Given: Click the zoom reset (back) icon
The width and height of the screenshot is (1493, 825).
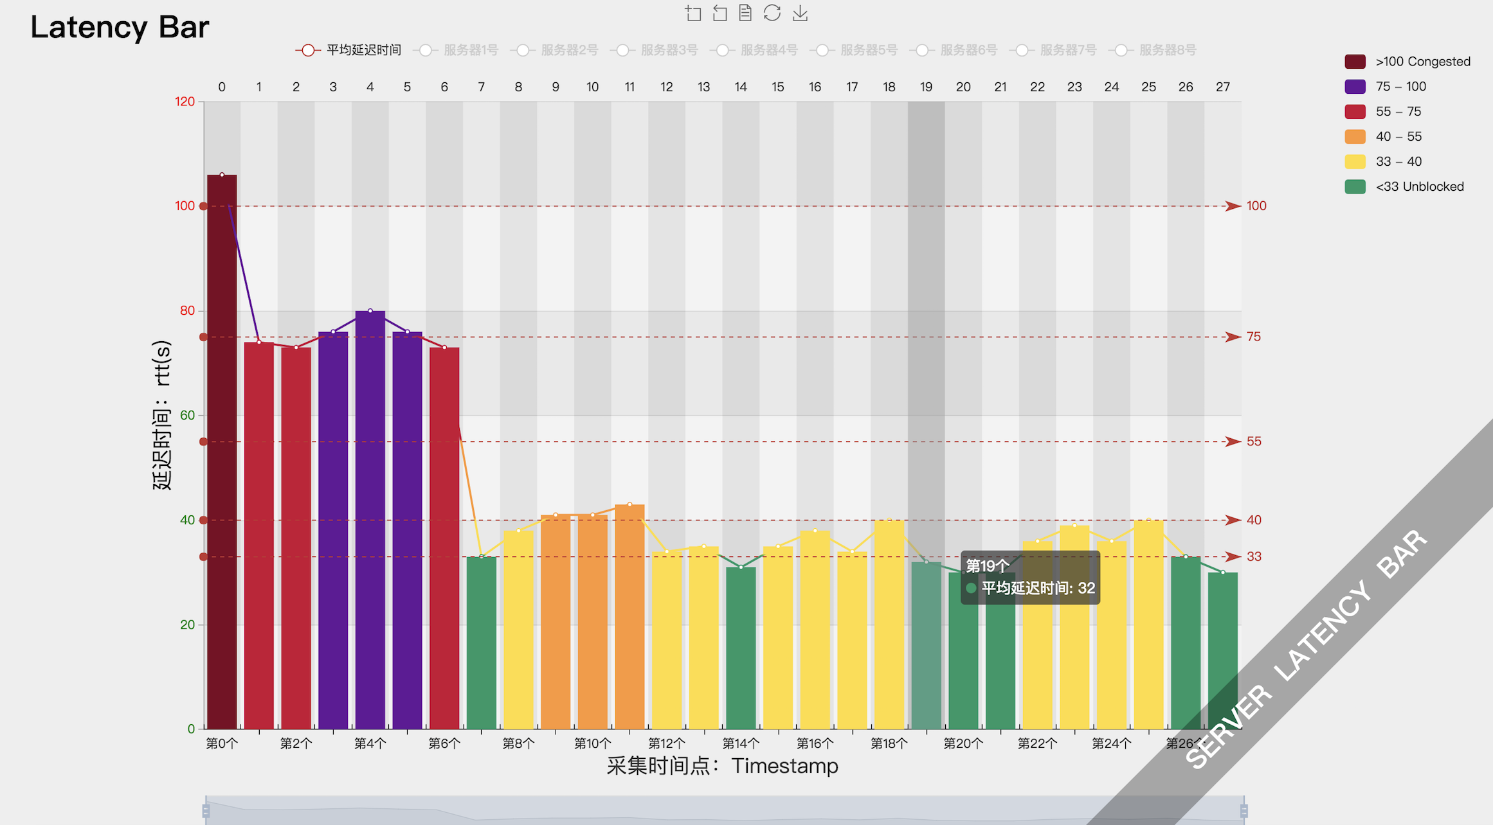Looking at the screenshot, I should click(x=719, y=13).
